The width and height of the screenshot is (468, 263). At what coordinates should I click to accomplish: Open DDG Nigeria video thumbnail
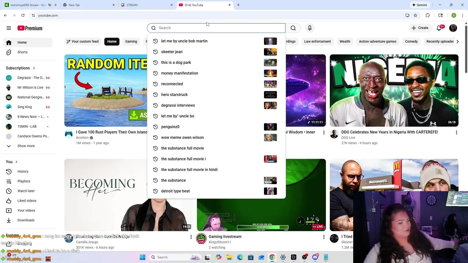394,91
